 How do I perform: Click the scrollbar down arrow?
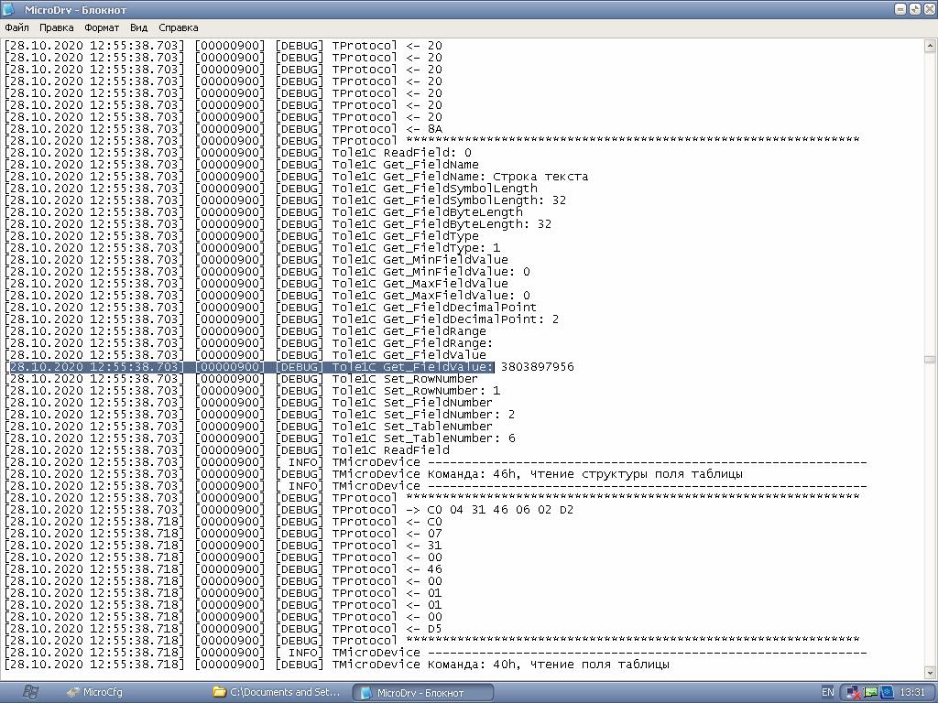pyautogui.click(x=931, y=671)
